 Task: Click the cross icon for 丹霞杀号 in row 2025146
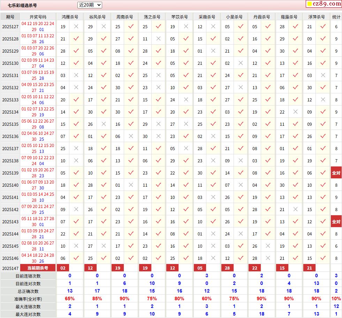point(268,258)
